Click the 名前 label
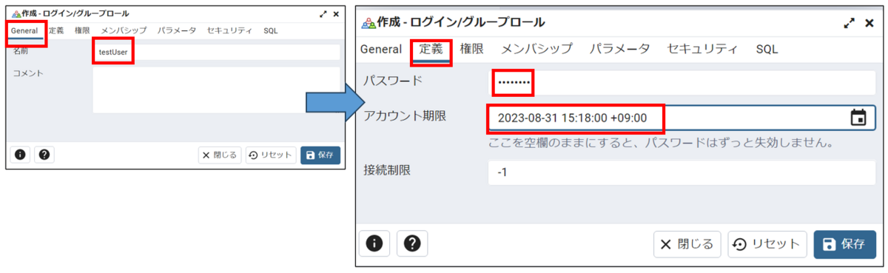This screenshot has width=888, height=273. click(20, 51)
